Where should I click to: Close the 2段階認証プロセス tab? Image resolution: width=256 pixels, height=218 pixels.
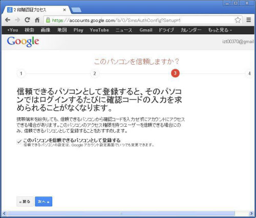[x=65, y=10]
